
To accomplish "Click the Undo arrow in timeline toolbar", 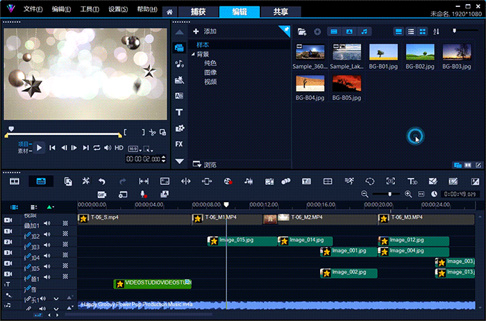I will coord(103,181).
